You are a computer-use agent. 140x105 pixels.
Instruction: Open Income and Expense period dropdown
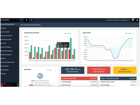click(70, 33)
